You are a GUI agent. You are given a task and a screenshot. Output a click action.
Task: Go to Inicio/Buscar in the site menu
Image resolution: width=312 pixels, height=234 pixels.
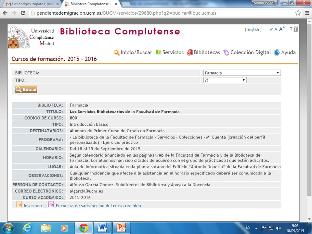pyautogui.click(x=133, y=52)
